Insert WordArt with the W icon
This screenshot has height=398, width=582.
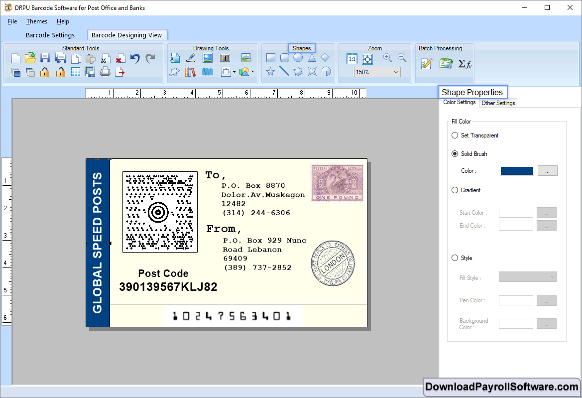coord(208,72)
